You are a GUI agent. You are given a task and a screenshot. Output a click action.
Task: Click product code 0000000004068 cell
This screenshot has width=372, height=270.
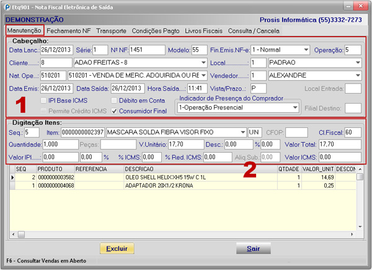56,186
